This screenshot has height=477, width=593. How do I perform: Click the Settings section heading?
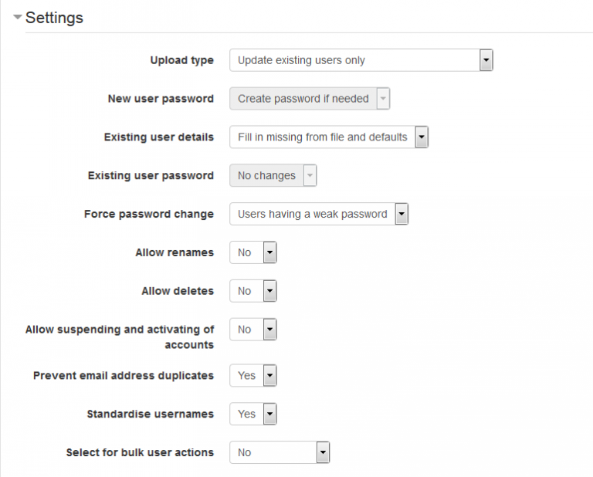[54, 17]
